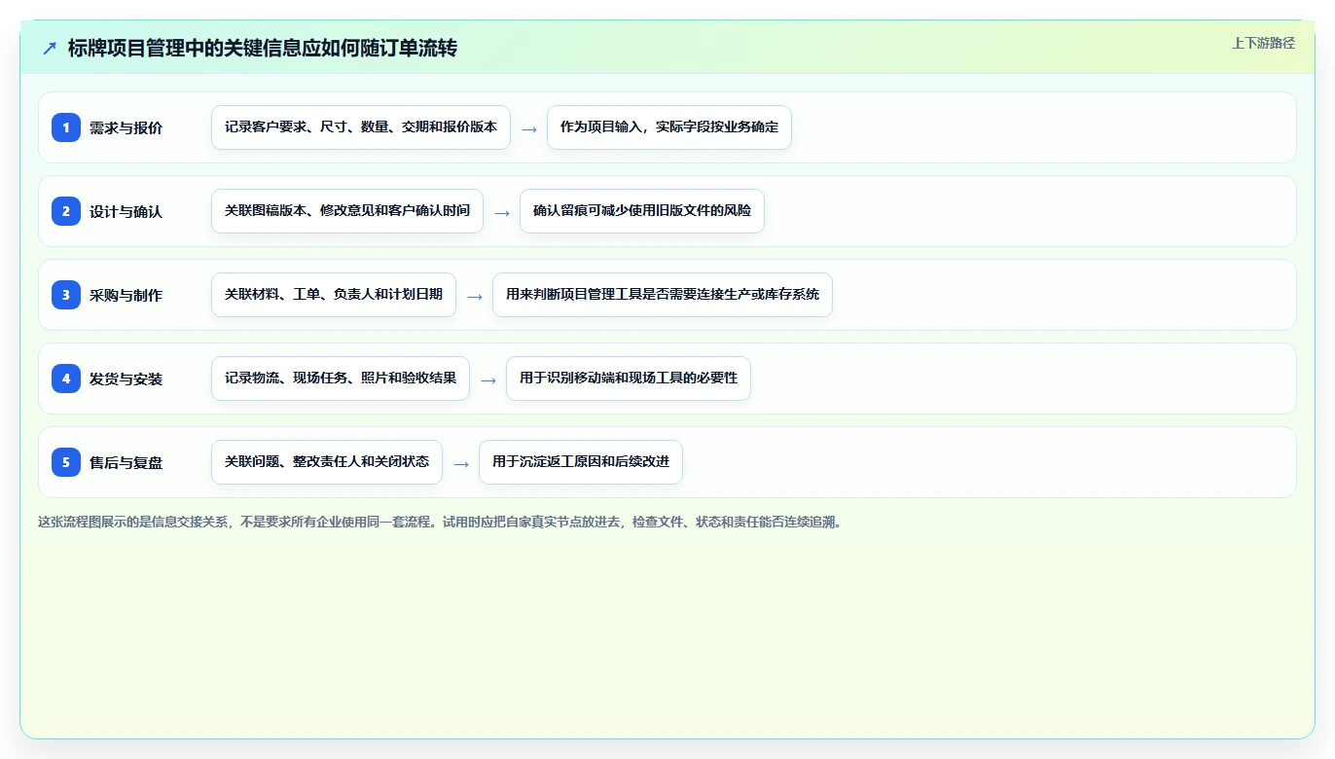
Task: Click the box 记录客户要求、尺寸、数量、交期和报价版本
Action: tap(361, 127)
